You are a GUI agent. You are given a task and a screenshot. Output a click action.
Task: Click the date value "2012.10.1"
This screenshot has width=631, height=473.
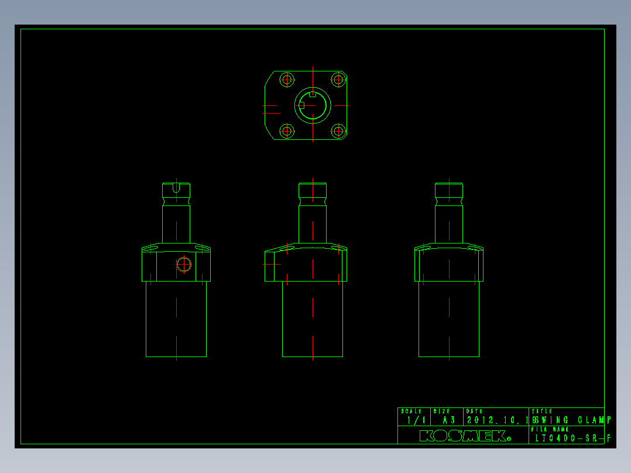(497, 420)
